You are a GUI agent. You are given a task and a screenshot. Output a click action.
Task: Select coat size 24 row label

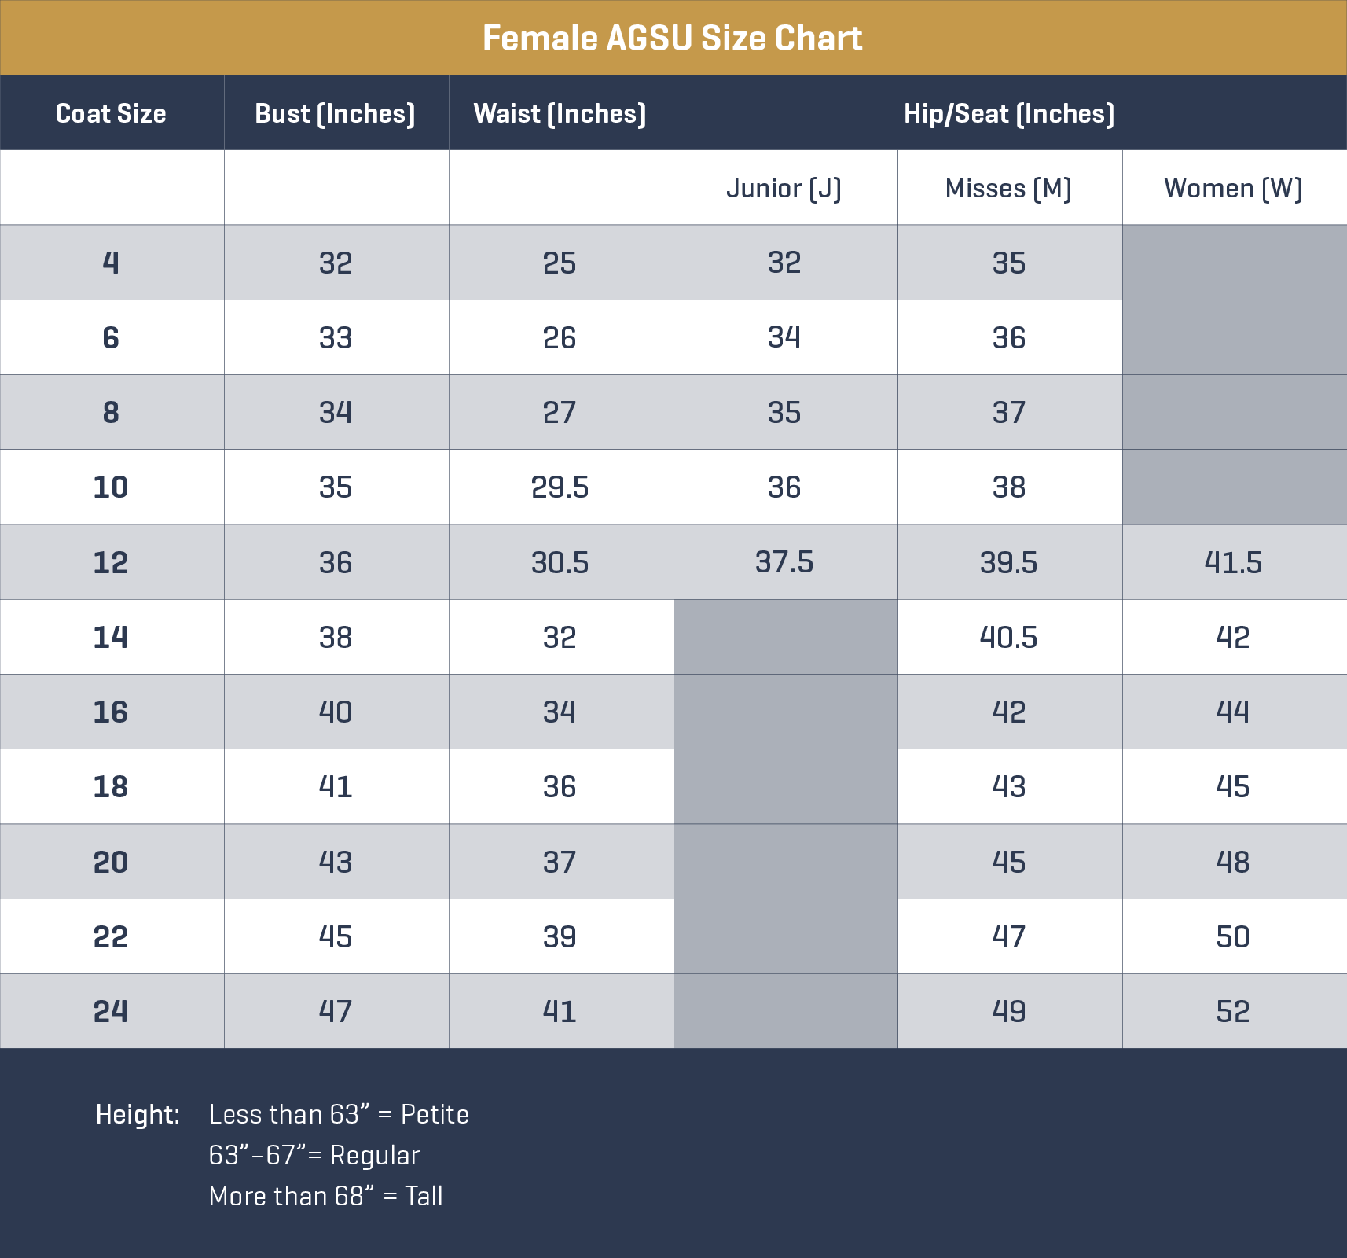[x=111, y=1011]
